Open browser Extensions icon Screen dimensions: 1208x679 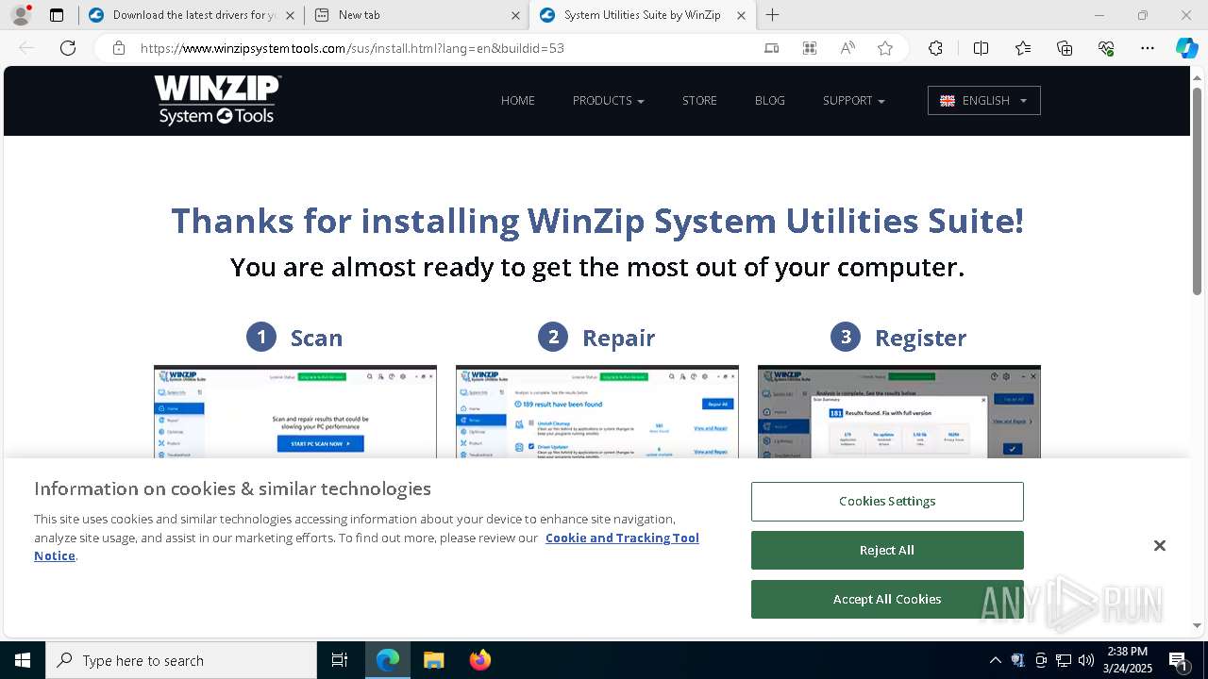935,48
